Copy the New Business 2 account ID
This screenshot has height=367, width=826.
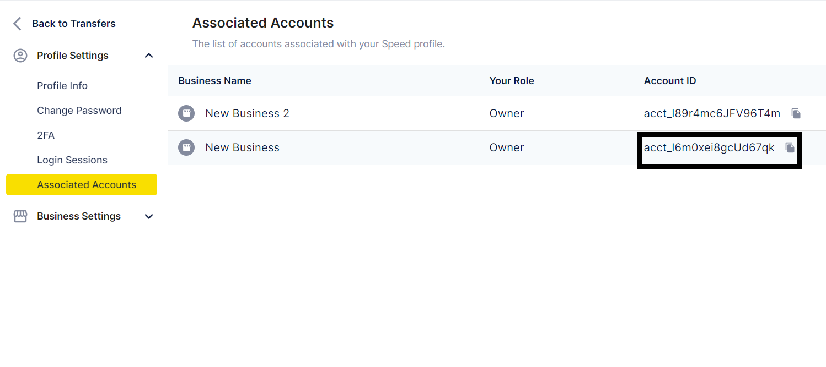796,113
